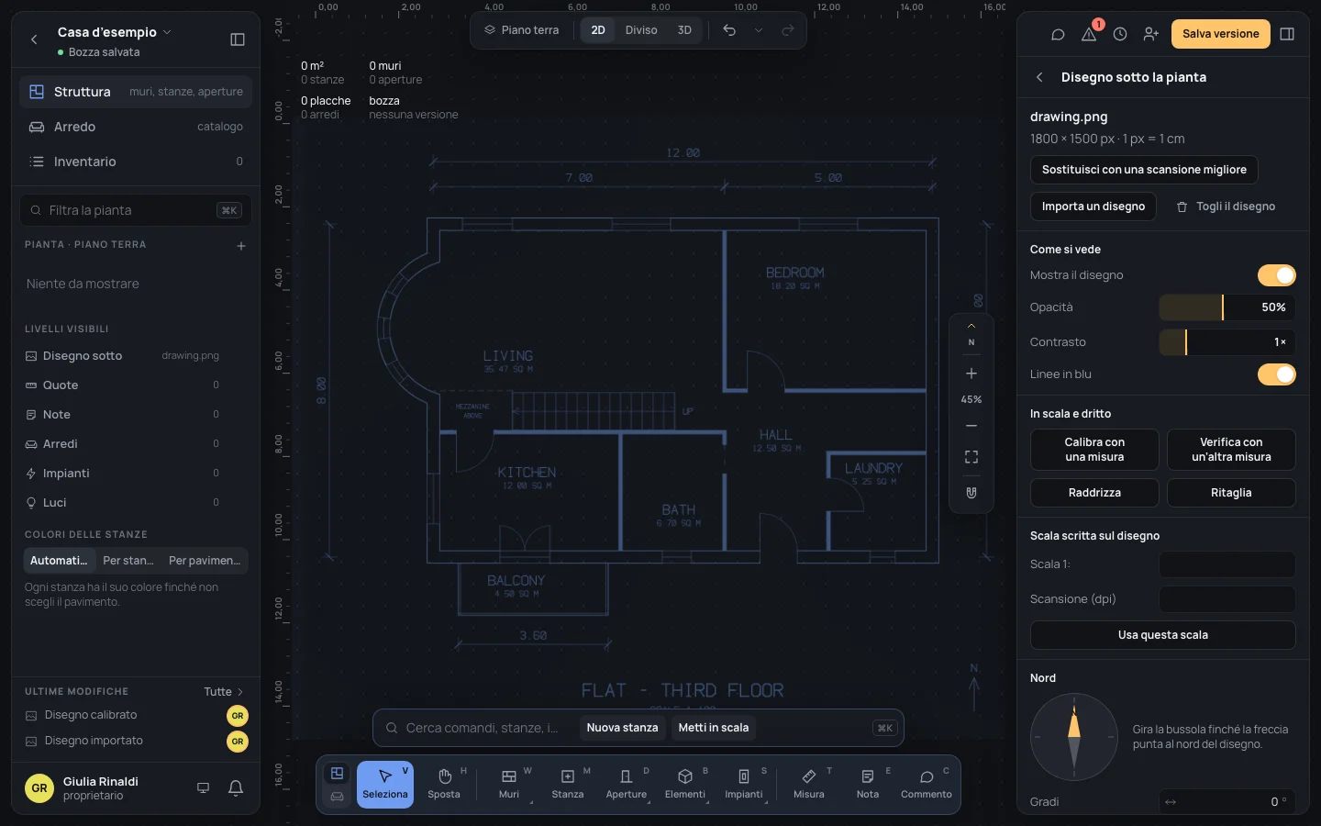Click Calibra con una misura
1321x826 pixels.
point(1094,450)
